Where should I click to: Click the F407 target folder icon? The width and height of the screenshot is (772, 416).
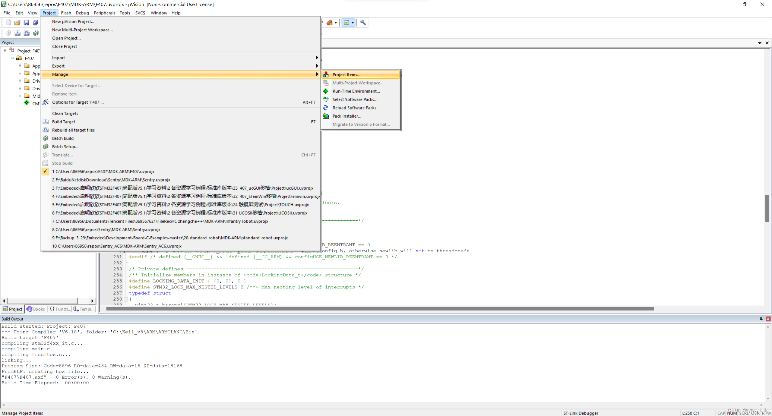tap(19, 58)
